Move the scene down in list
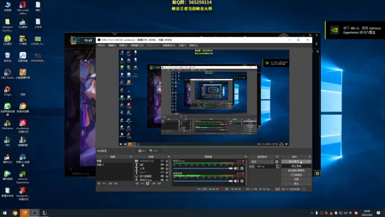The height and width of the screenshot is (217, 385). pyautogui.click(x=115, y=183)
